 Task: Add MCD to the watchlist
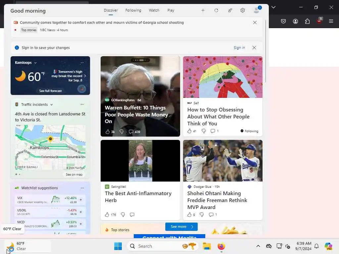pyautogui.click(x=81, y=224)
